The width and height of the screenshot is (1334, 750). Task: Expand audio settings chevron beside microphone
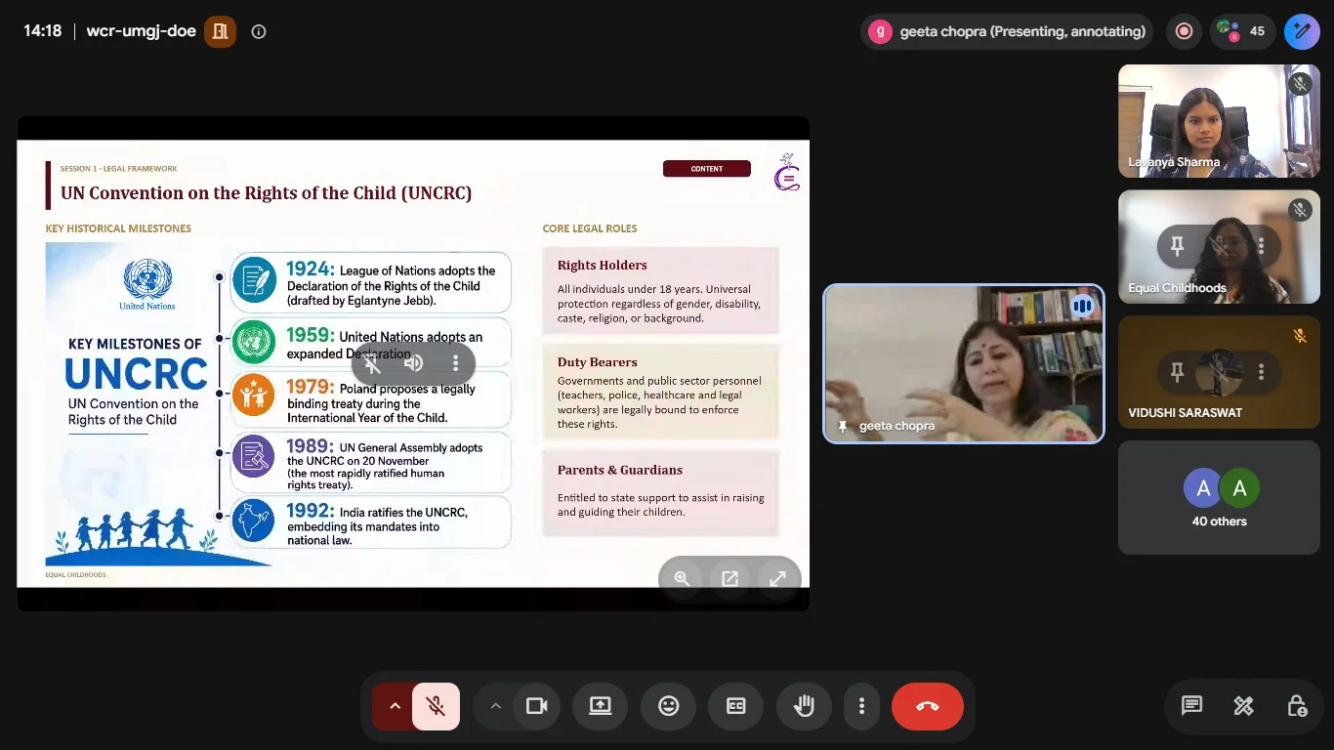pyautogui.click(x=395, y=706)
